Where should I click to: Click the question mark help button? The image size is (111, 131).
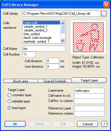(x=104, y=124)
